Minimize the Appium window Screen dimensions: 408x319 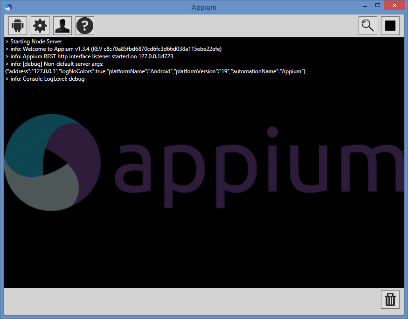365,6
